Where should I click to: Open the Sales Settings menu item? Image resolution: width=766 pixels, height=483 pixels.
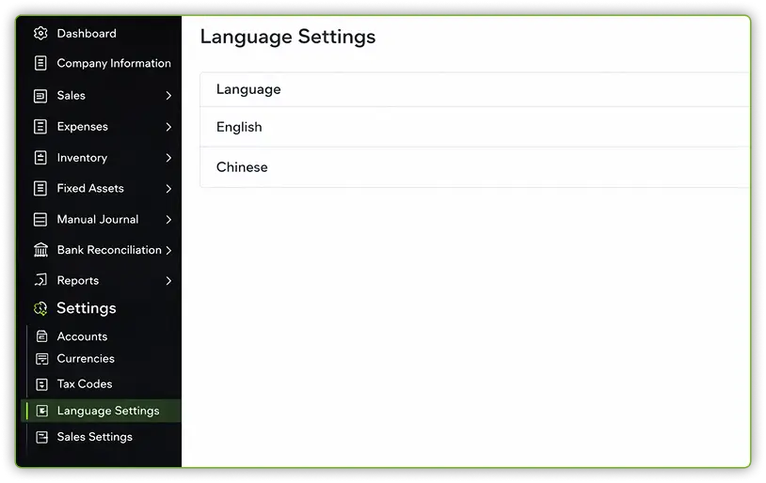[x=94, y=437]
